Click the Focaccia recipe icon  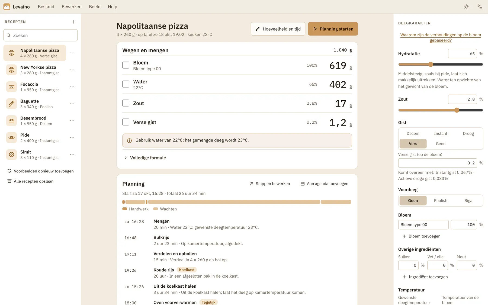pos(11,87)
